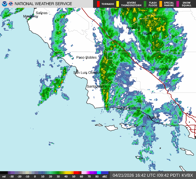The image size is (196, 179).
Task: Click the 0 value on the dBZ scale
Action: [35, 176]
